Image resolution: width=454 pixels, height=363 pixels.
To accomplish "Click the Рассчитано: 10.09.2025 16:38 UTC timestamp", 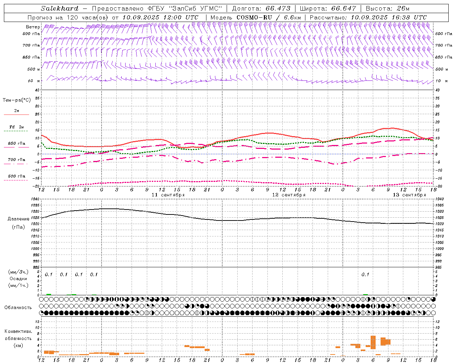I will 368,17.
